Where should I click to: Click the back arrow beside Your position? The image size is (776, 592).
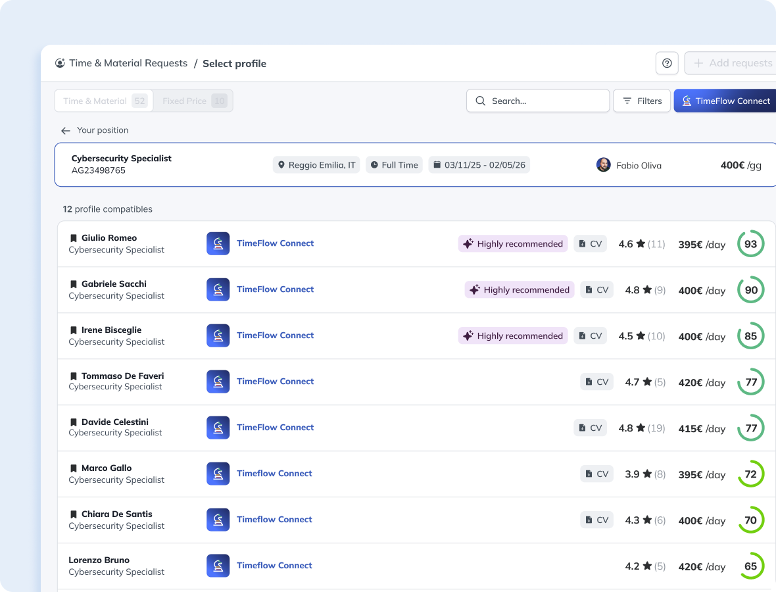[65, 131]
